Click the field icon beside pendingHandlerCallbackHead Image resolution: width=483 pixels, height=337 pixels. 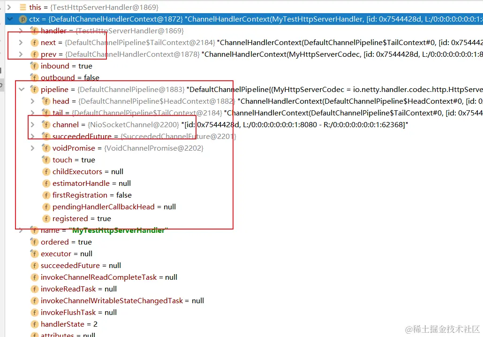coord(46,207)
